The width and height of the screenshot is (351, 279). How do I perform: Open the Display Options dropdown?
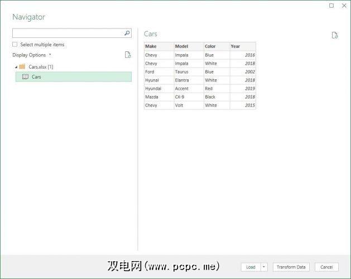(x=32, y=55)
